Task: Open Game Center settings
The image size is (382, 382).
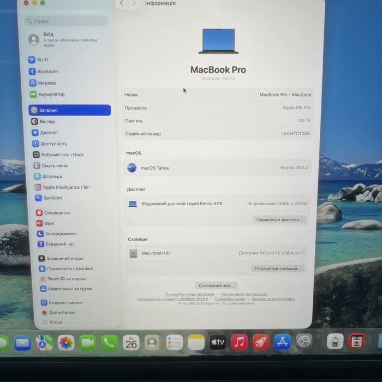Action: tap(58, 312)
